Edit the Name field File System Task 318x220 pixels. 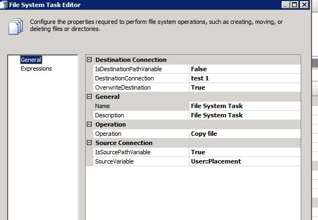[245, 106]
